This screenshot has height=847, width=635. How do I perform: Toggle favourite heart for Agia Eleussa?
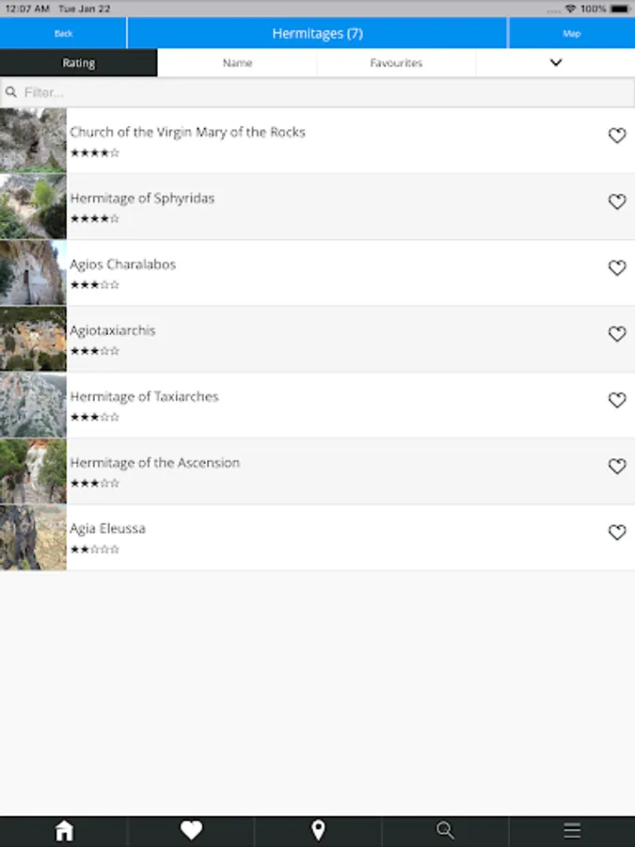[x=616, y=532]
